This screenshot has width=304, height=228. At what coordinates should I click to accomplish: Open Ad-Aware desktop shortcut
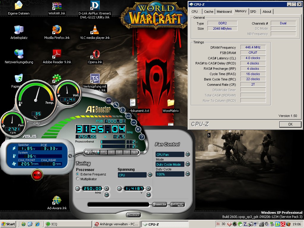[x=57, y=203]
